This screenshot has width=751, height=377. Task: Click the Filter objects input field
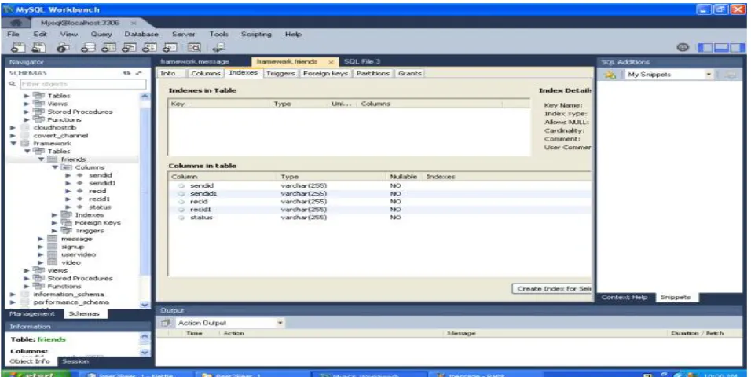click(x=83, y=84)
